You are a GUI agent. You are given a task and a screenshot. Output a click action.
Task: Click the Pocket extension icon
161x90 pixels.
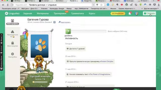point(154,5)
